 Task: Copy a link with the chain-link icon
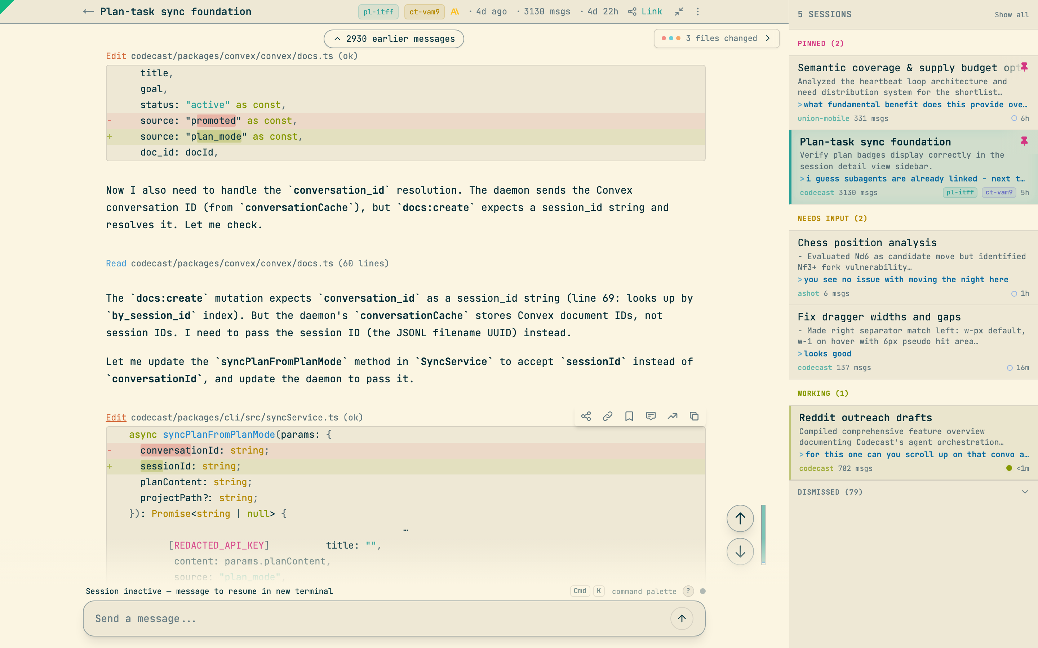pos(607,416)
